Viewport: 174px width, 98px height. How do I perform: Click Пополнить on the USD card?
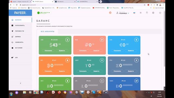click(48, 51)
